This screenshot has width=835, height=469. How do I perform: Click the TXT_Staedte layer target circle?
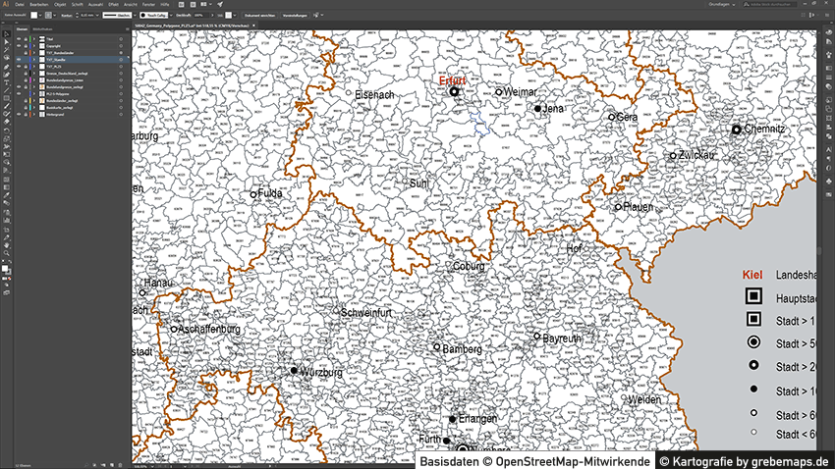pos(121,60)
